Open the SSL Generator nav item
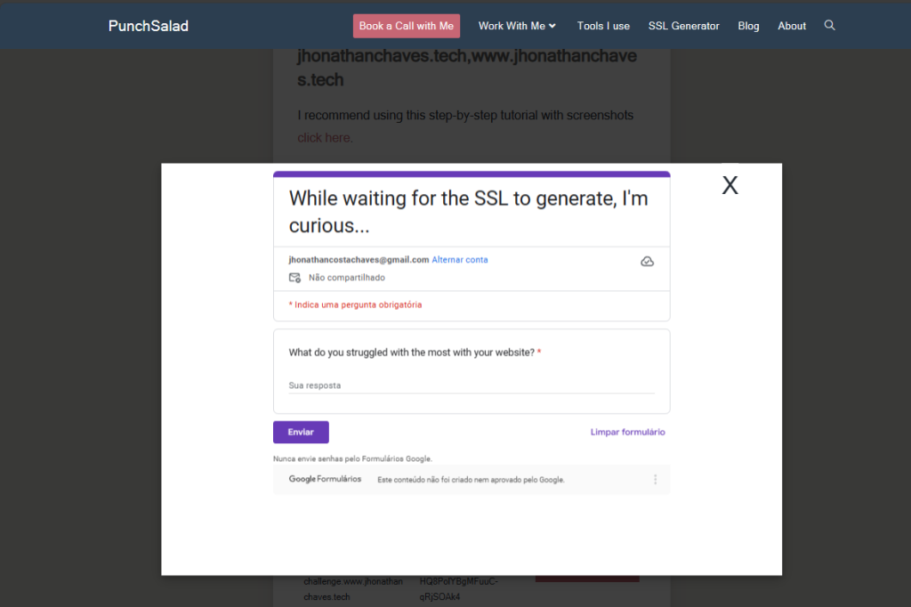911x607 pixels. pos(683,26)
